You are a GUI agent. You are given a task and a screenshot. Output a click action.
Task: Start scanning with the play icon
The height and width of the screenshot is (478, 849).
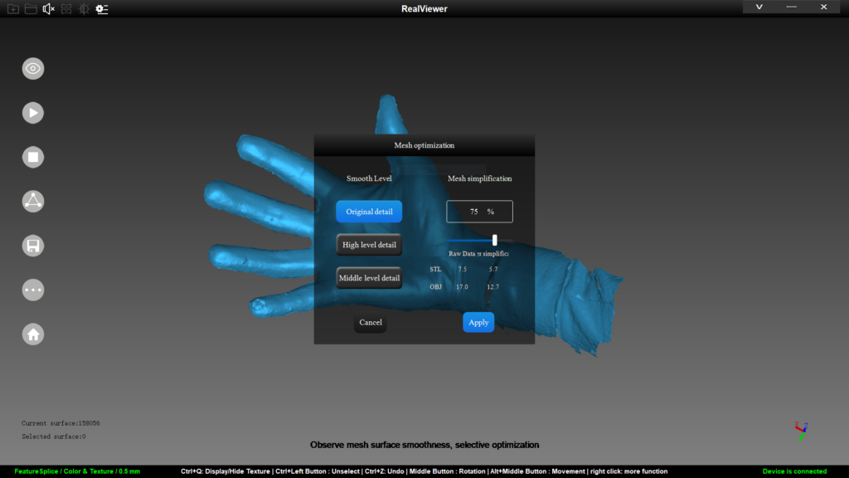point(33,112)
